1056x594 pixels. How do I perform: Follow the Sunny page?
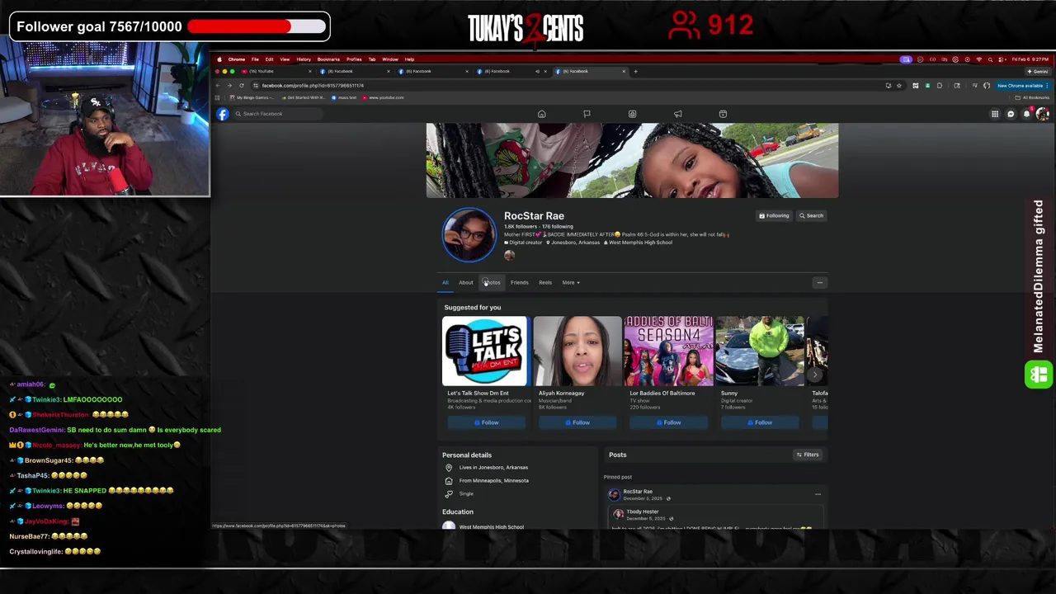(x=759, y=423)
